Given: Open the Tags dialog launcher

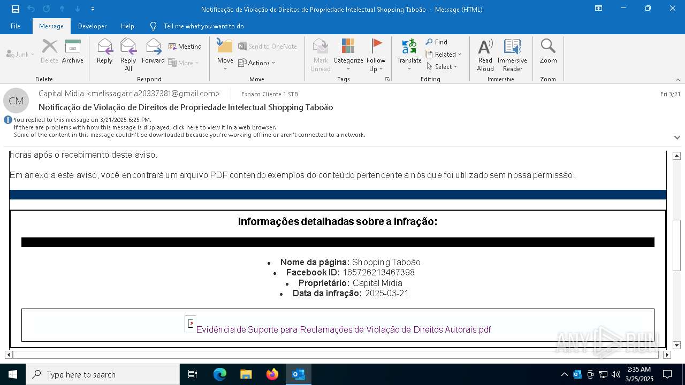Looking at the screenshot, I should click(x=387, y=79).
